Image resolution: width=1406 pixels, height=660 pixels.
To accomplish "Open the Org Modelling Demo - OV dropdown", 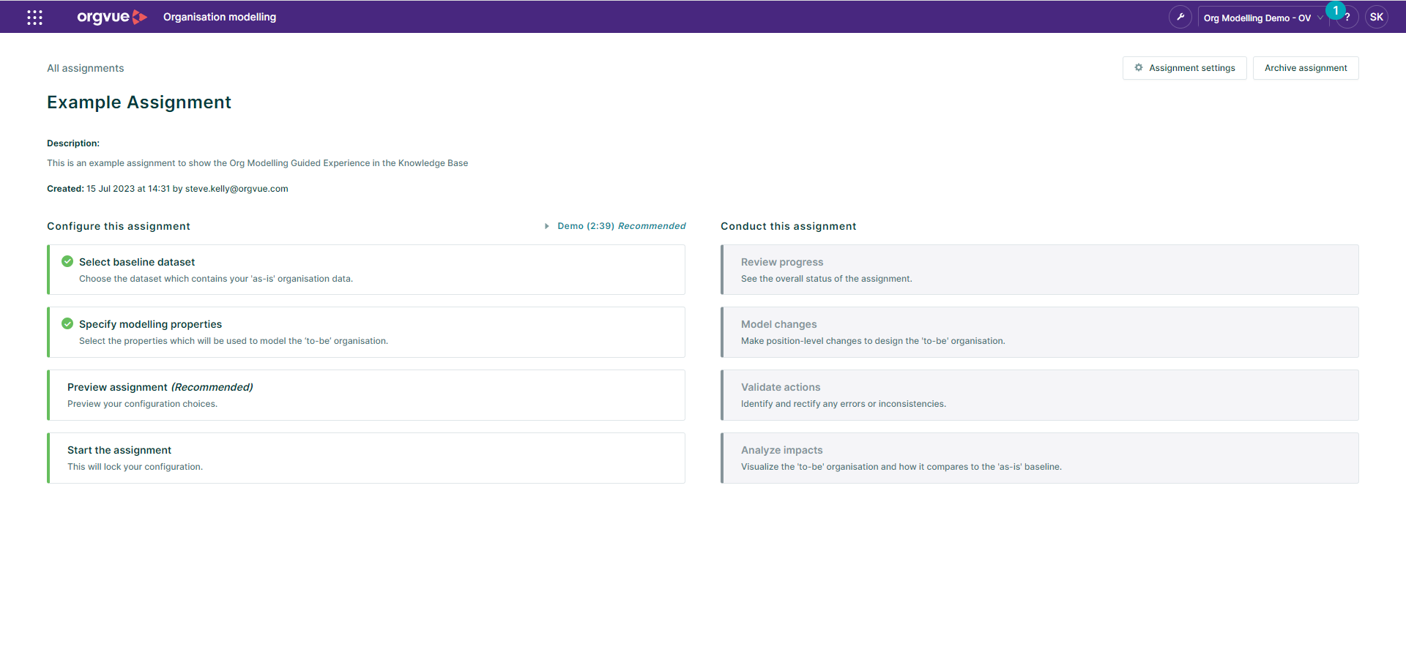I will pyautogui.click(x=1263, y=18).
